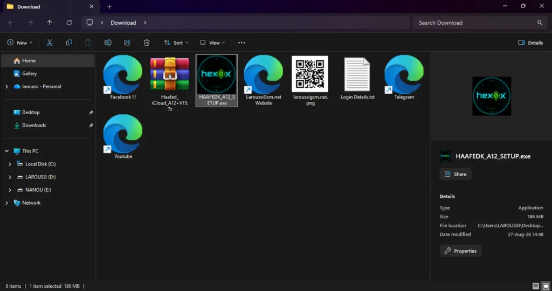Click the Share icon in toolbar

coord(127,43)
